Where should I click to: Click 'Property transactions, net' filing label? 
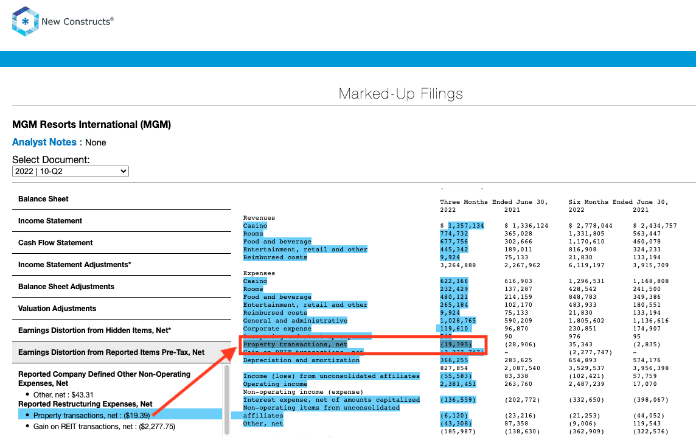(x=295, y=344)
